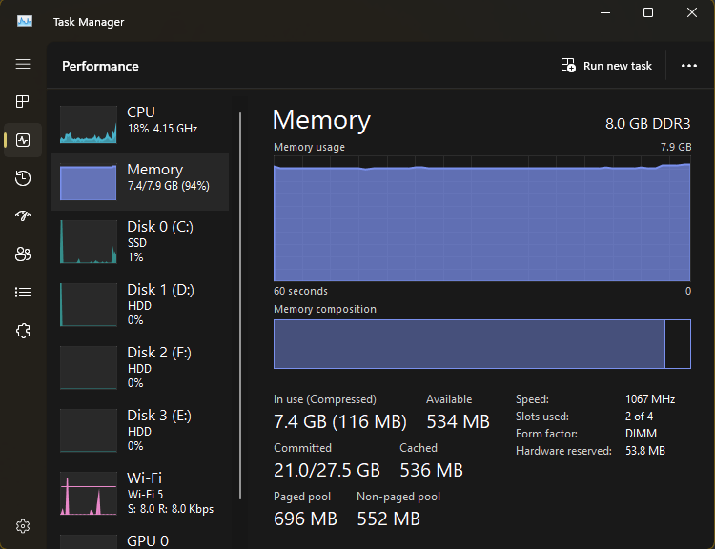Select the CPU performance item

(139, 125)
